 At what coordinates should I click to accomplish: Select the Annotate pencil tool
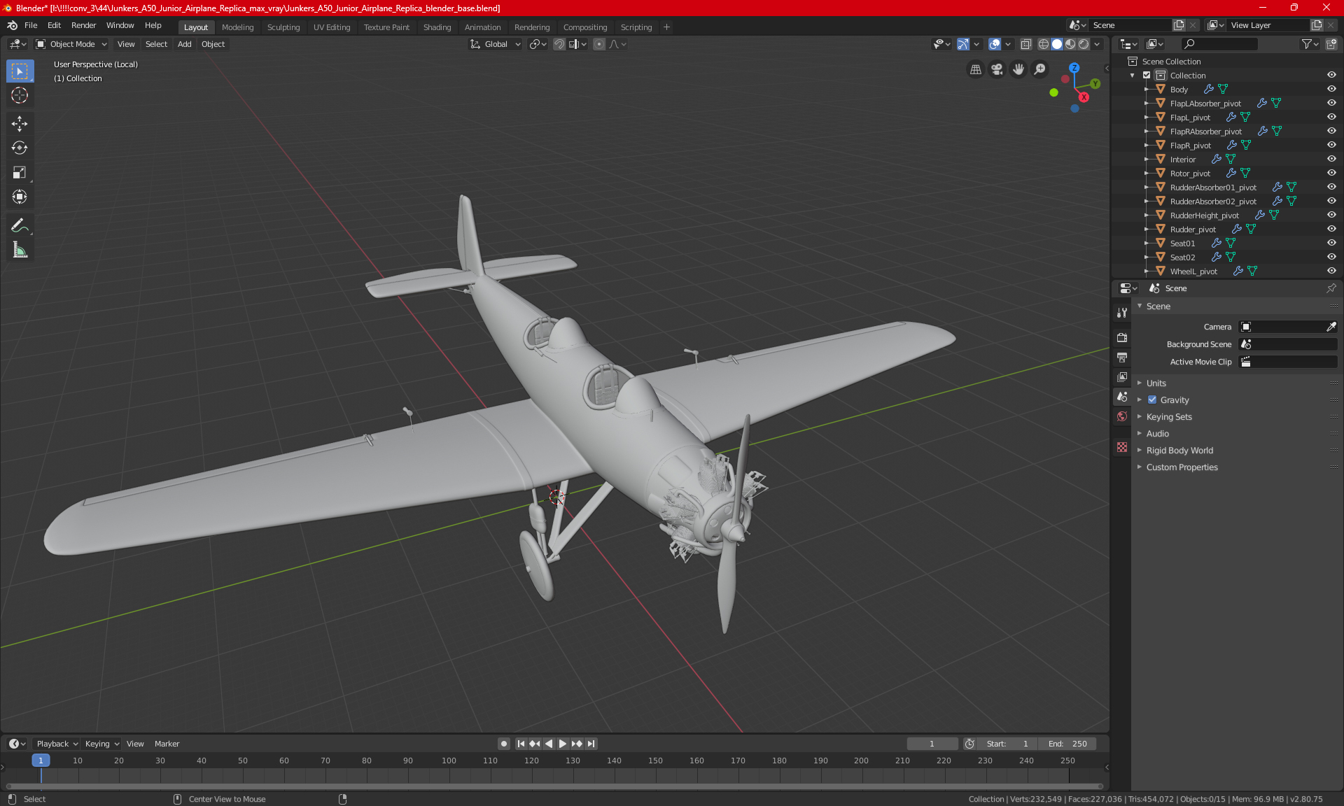[20, 226]
